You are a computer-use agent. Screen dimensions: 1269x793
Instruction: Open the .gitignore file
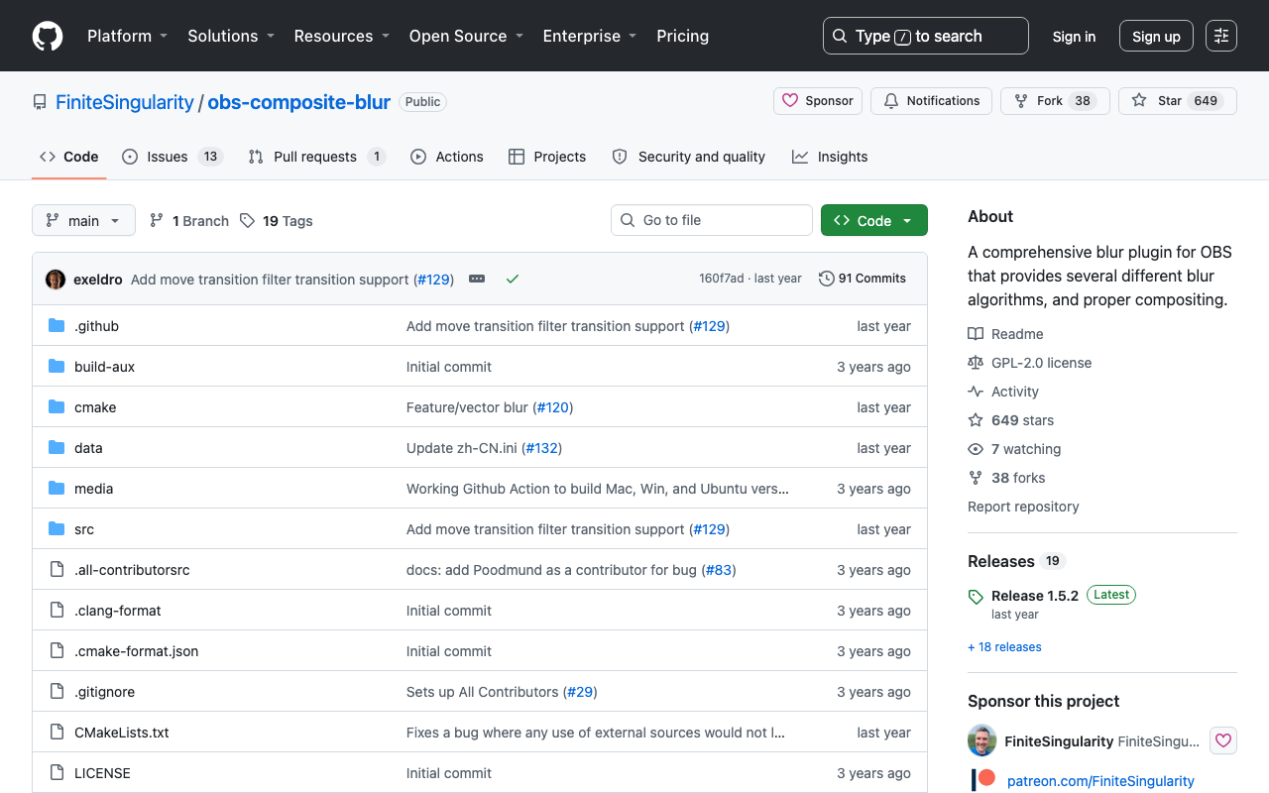coord(104,692)
